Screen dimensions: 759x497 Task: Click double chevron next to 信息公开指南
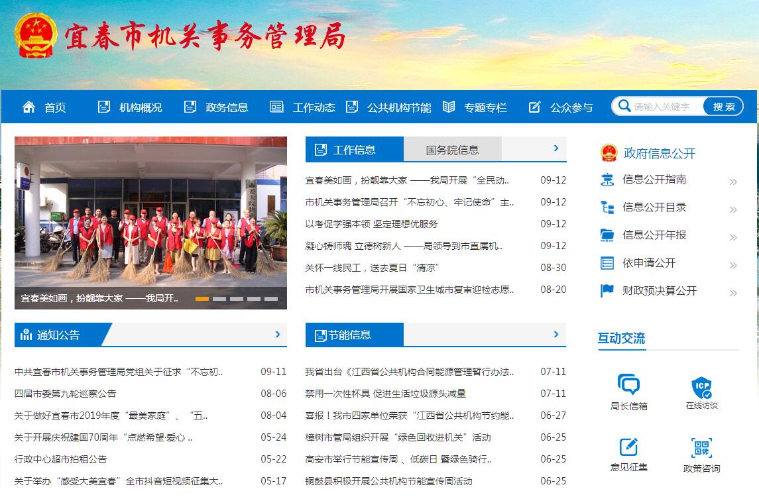[x=733, y=182]
